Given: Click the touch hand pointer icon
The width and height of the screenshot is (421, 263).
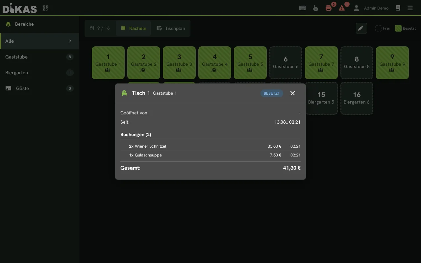Looking at the screenshot, I should 315,8.
